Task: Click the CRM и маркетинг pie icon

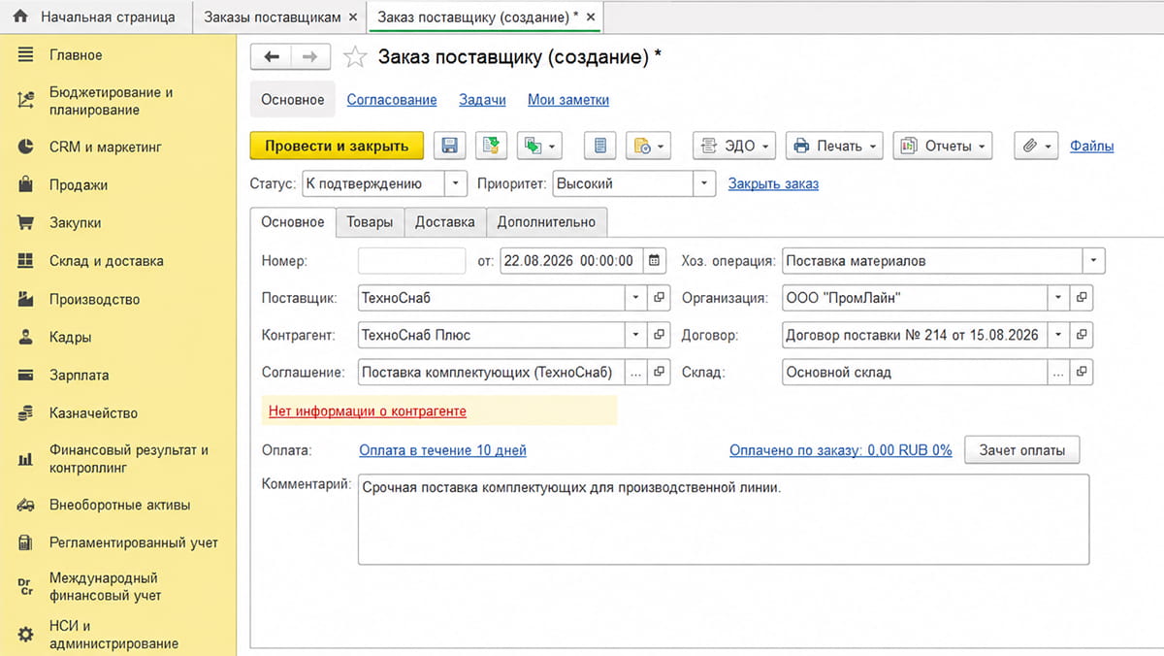Action: pyautogui.click(x=26, y=148)
